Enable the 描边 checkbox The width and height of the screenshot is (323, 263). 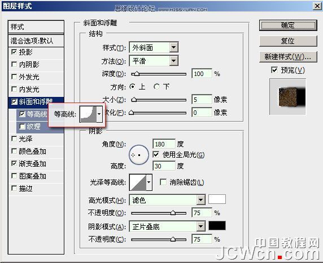14,189
